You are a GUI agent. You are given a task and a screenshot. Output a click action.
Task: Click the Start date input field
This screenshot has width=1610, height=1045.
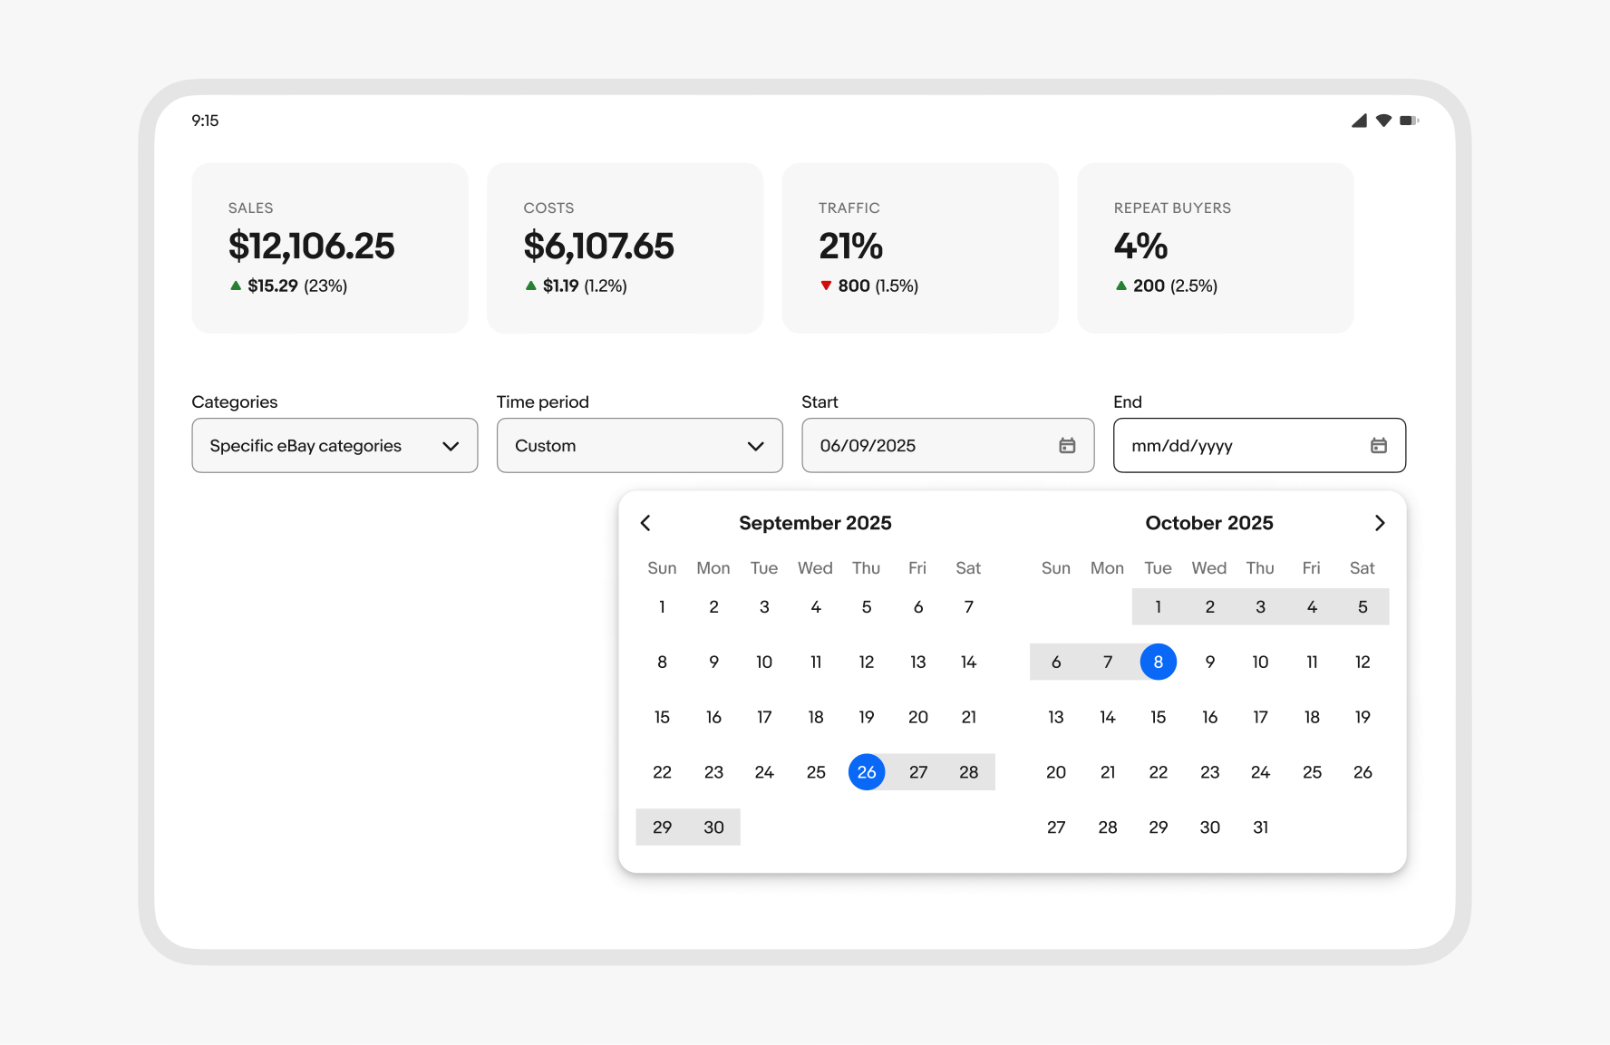coord(947,445)
